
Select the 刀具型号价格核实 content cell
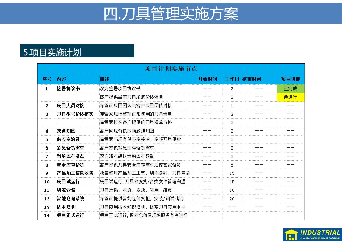tap(75, 114)
